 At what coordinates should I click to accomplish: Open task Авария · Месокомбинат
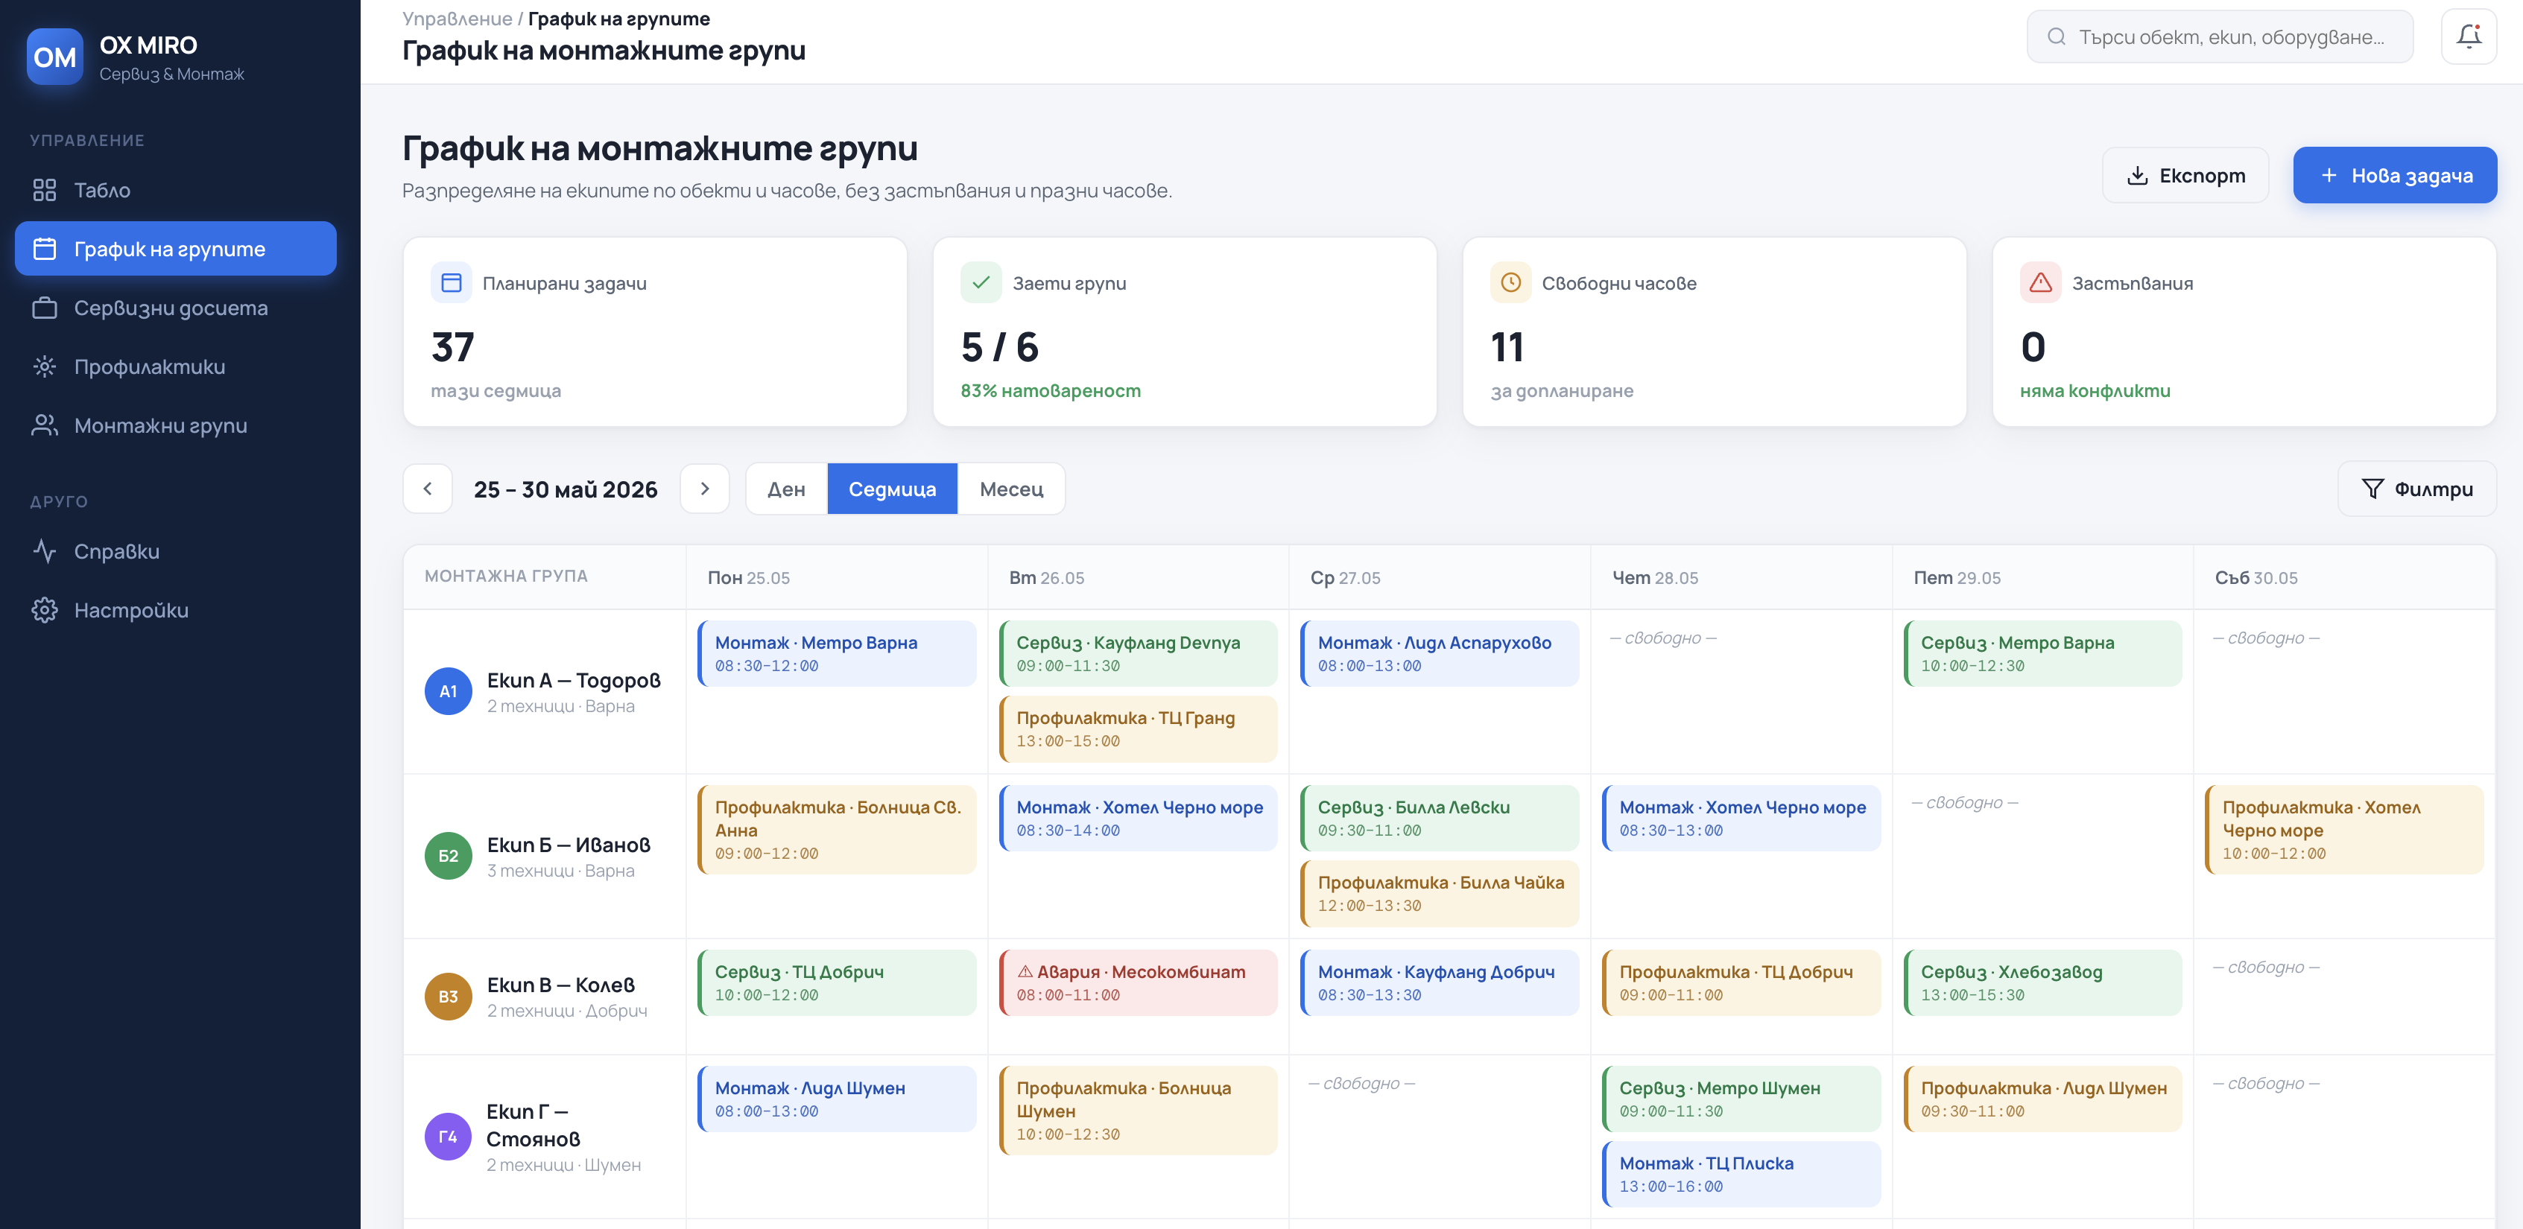[1138, 983]
